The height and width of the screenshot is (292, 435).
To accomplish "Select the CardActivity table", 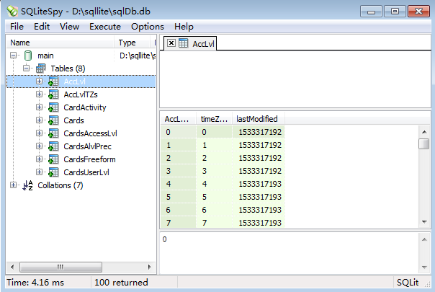I will 85,107.
